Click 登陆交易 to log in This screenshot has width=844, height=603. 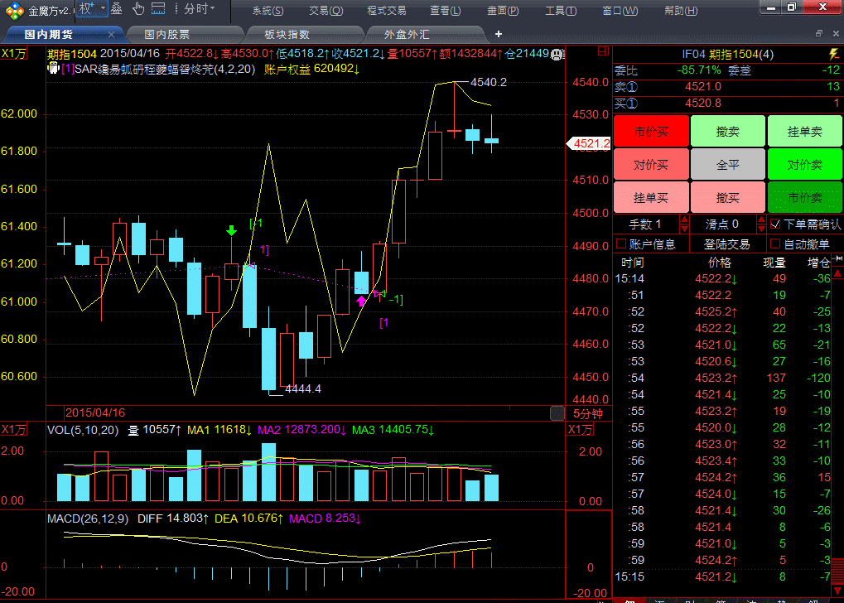[x=727, y=244]
